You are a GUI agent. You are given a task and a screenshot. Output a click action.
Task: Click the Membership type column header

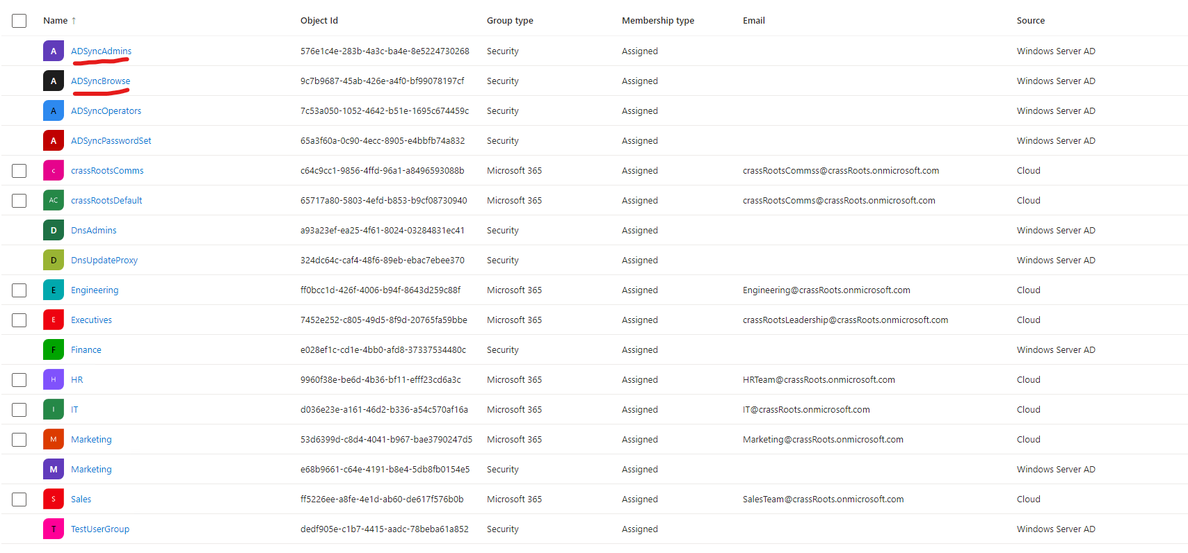pos(658,21)
